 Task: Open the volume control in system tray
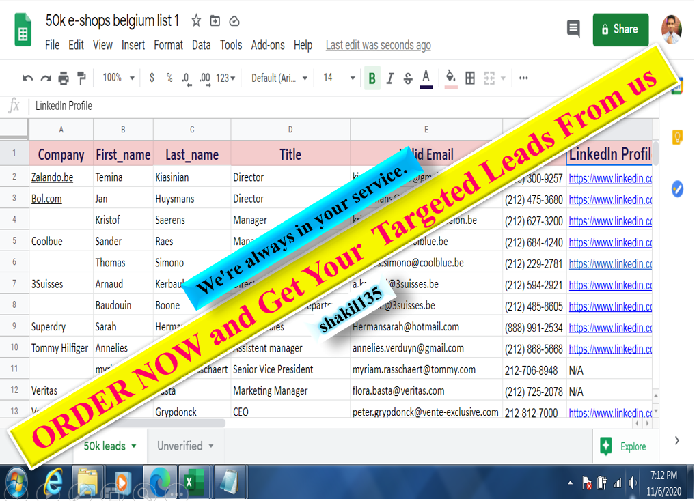tap(631, 483)
